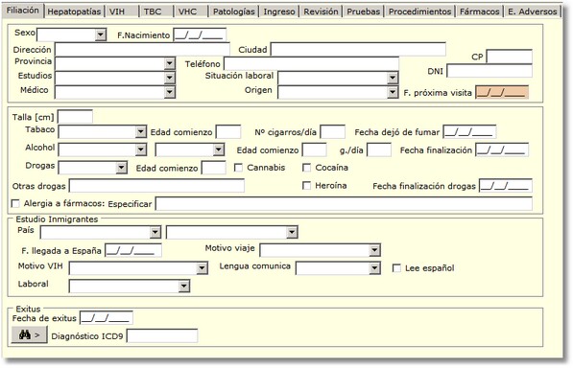Focus the Alcohol Edad comienzo field
The height and width of the screenshot is (368, 573).
pos(315,149)
